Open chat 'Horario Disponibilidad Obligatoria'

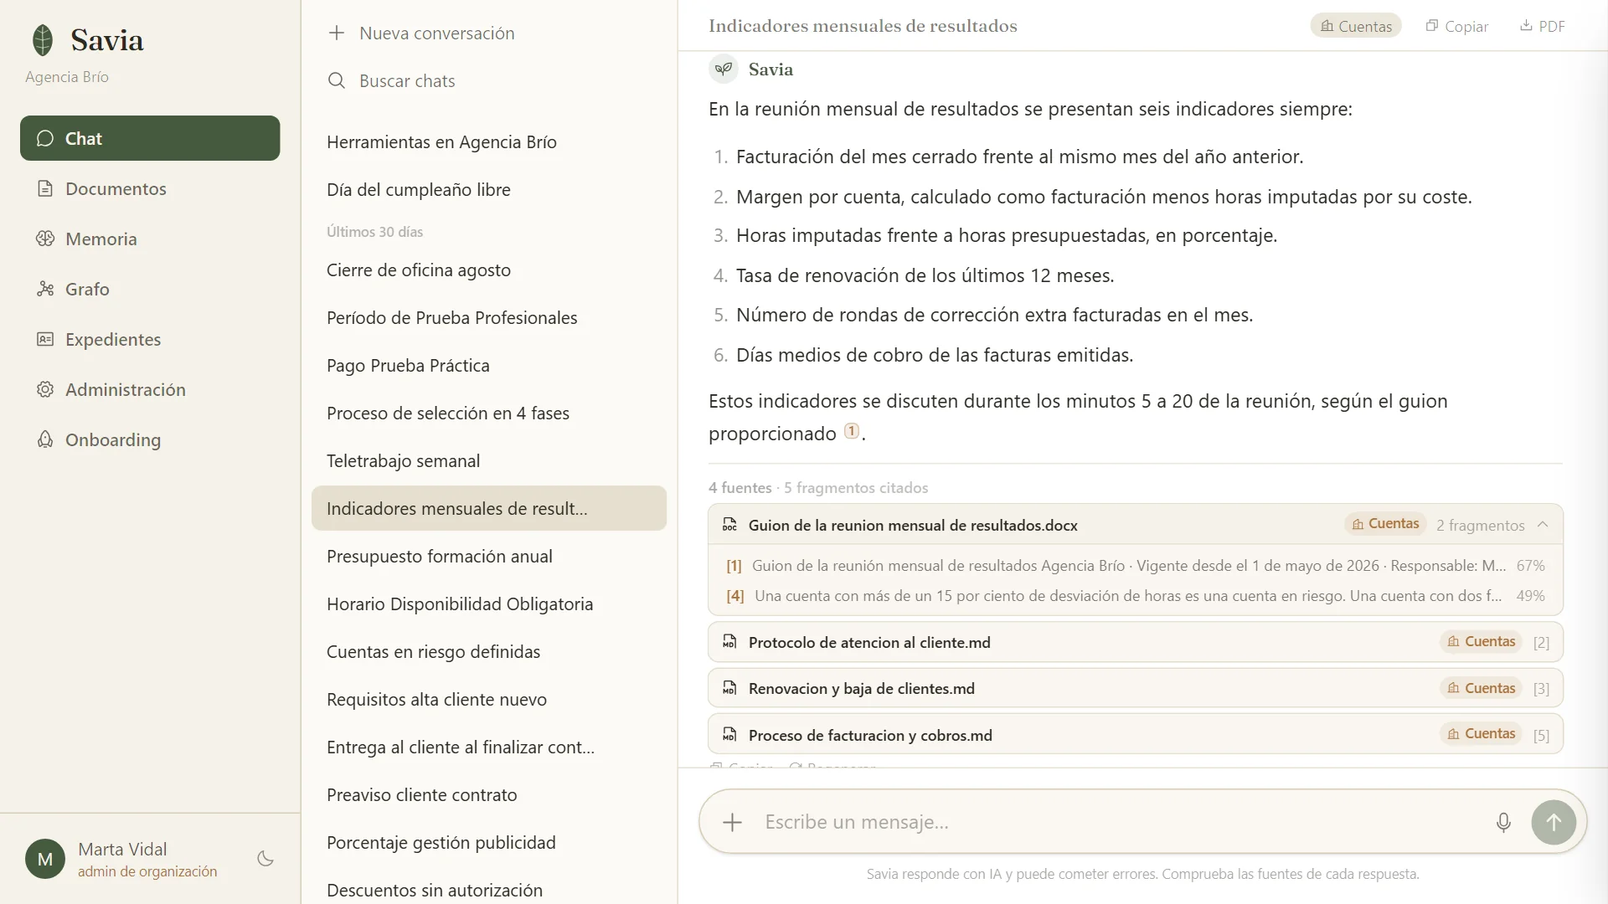pyautogui.click(x=489, y=604)
